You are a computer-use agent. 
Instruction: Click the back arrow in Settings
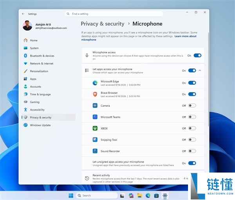pos(23,14)
